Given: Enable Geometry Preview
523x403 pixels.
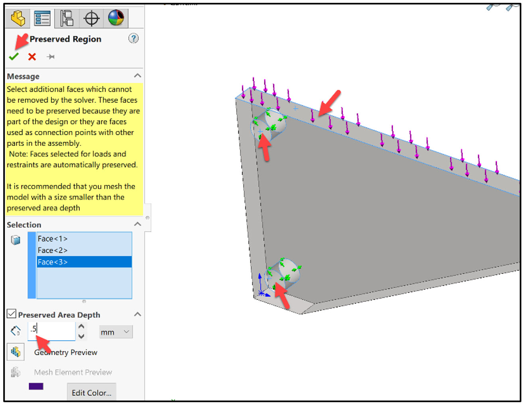Looking at the screenshot, I should [16, 352].
